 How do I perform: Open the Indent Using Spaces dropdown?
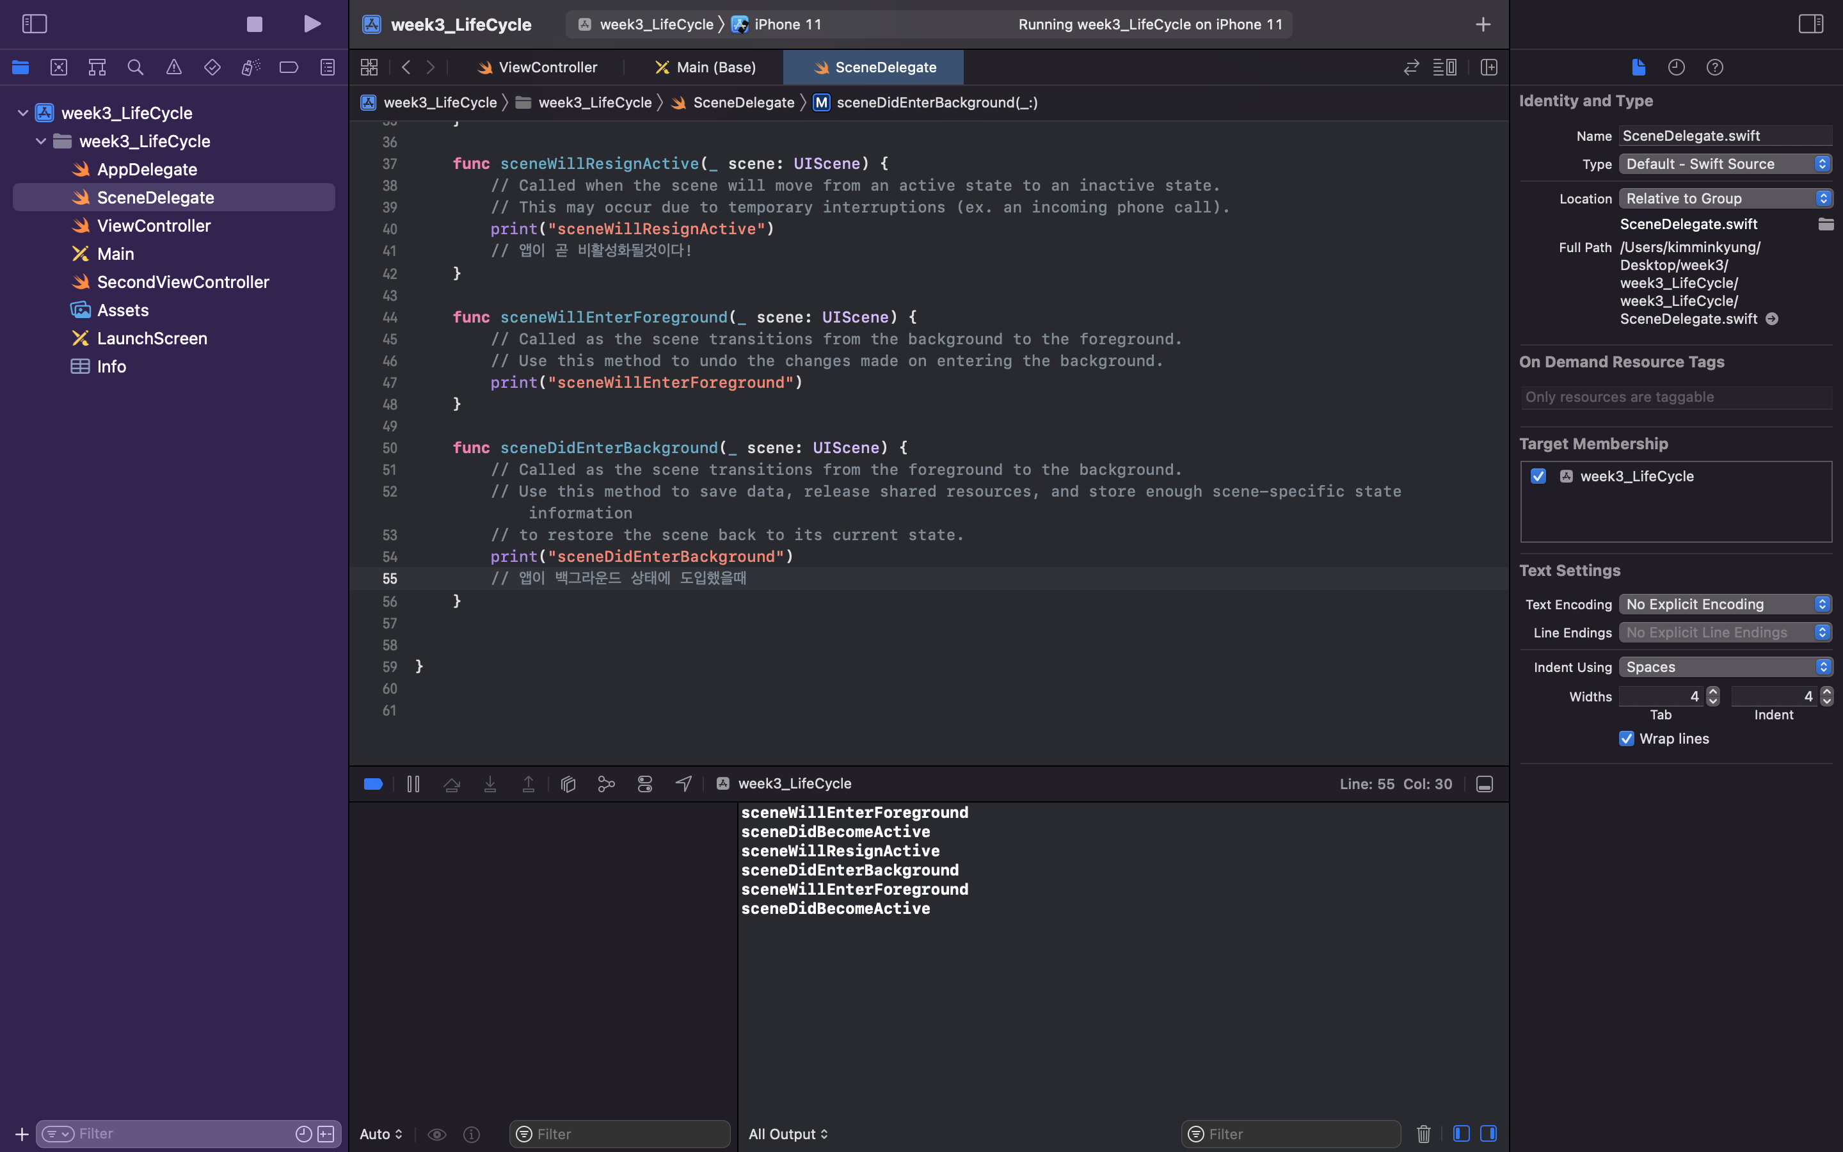[1725, 667]
